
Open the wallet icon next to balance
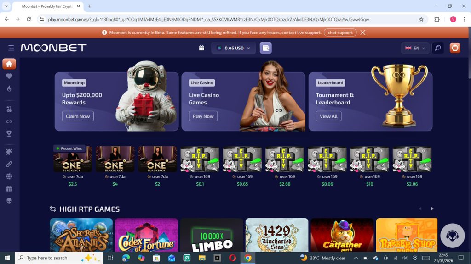pos(266,48)
